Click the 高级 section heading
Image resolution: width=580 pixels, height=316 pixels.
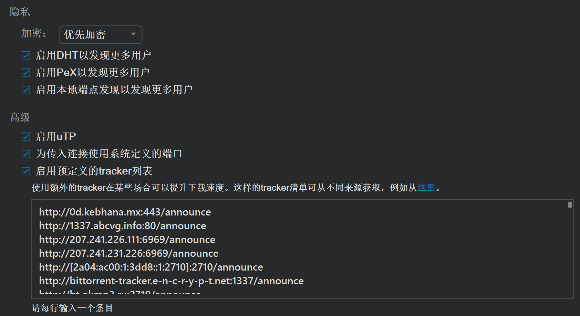pyautogui.click(x=19, y=117)
